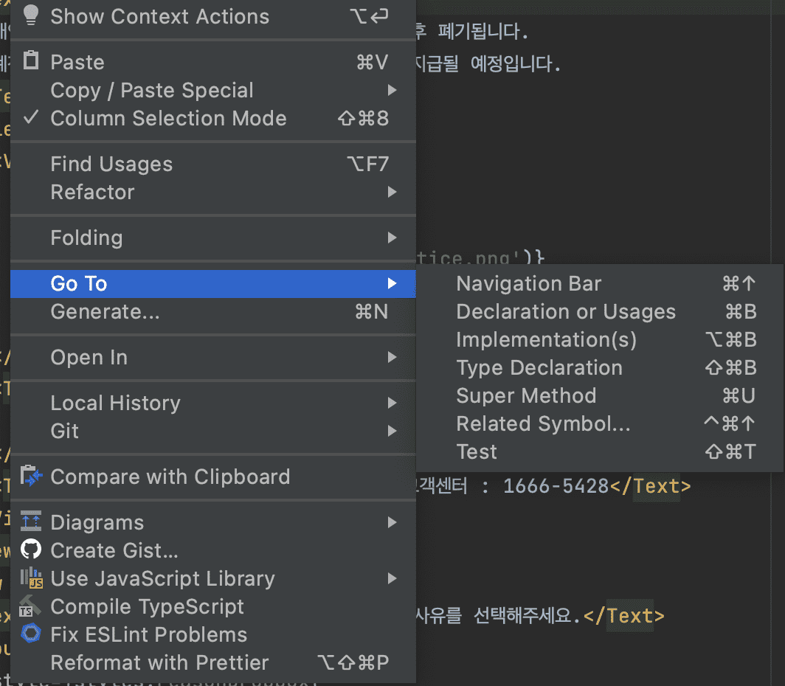Click the Use JavaScript Library icon

pos(32,578)
